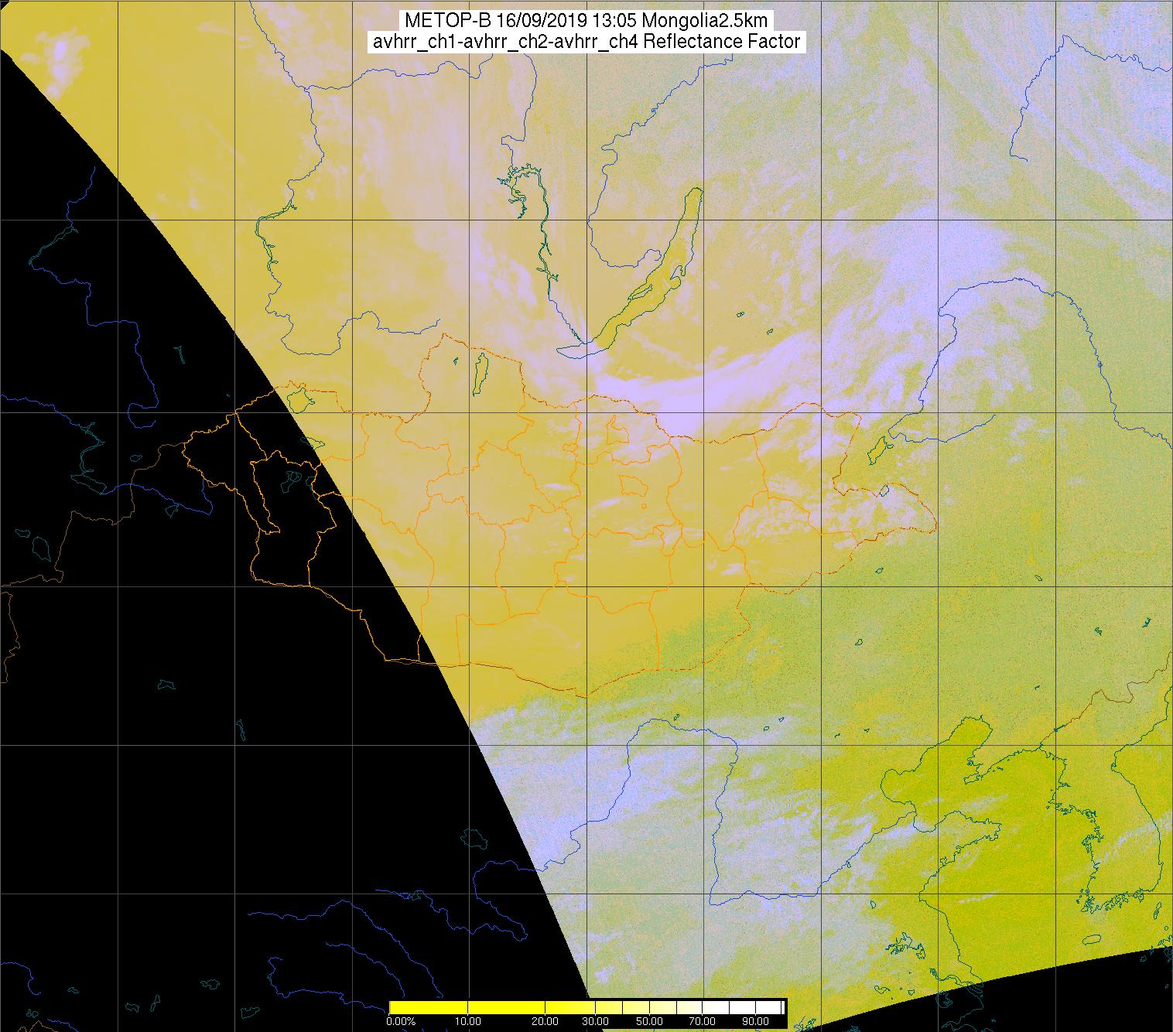Click the reflectance color scale bar

(x=587, y=1006)
